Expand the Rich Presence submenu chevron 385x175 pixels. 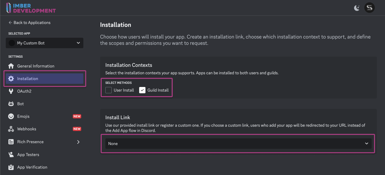pyautogui.click(x=78, y=142)
